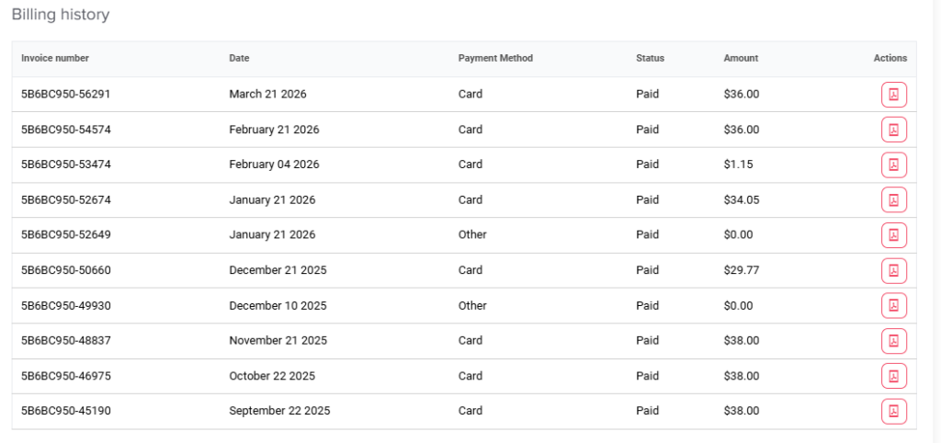The image size is (941, 443).
Task: Download PDF for invoice 5B6BC950-49930
Action: [893, 306]
